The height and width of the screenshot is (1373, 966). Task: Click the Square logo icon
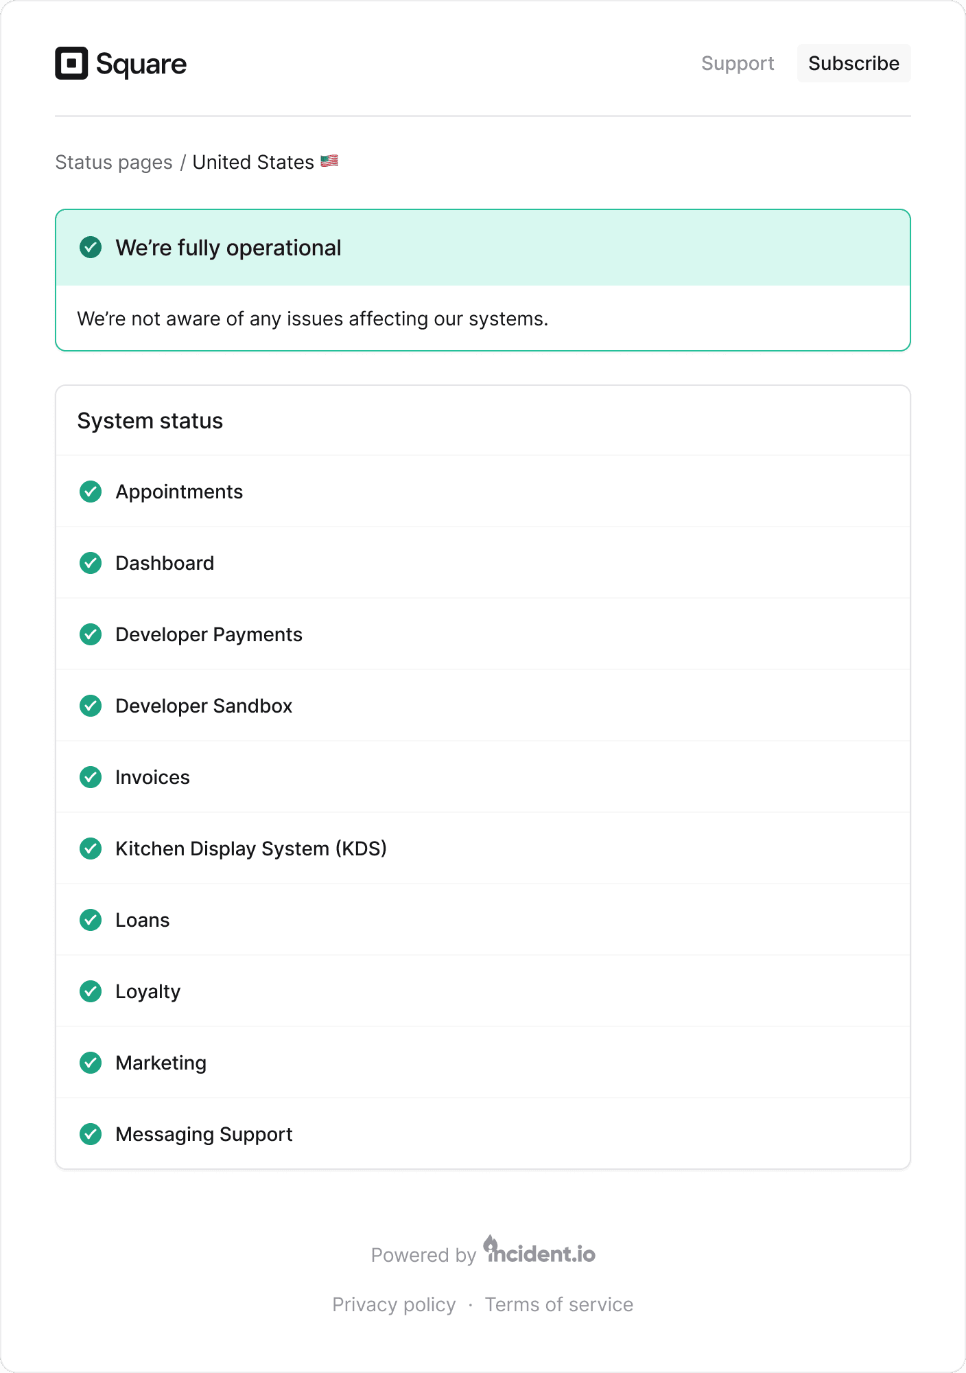tap(72, 63)
